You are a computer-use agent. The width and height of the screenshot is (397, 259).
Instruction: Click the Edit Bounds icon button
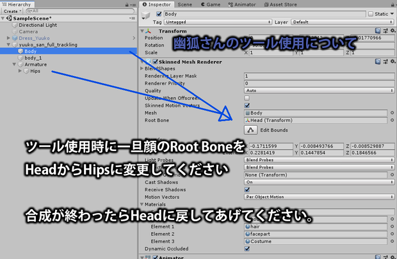coord(250,130)
